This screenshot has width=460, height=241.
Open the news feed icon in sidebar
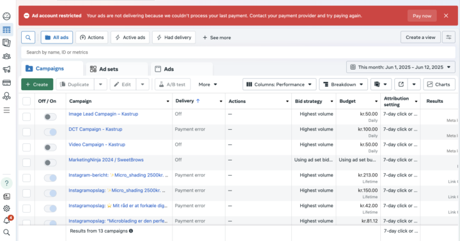6,196
